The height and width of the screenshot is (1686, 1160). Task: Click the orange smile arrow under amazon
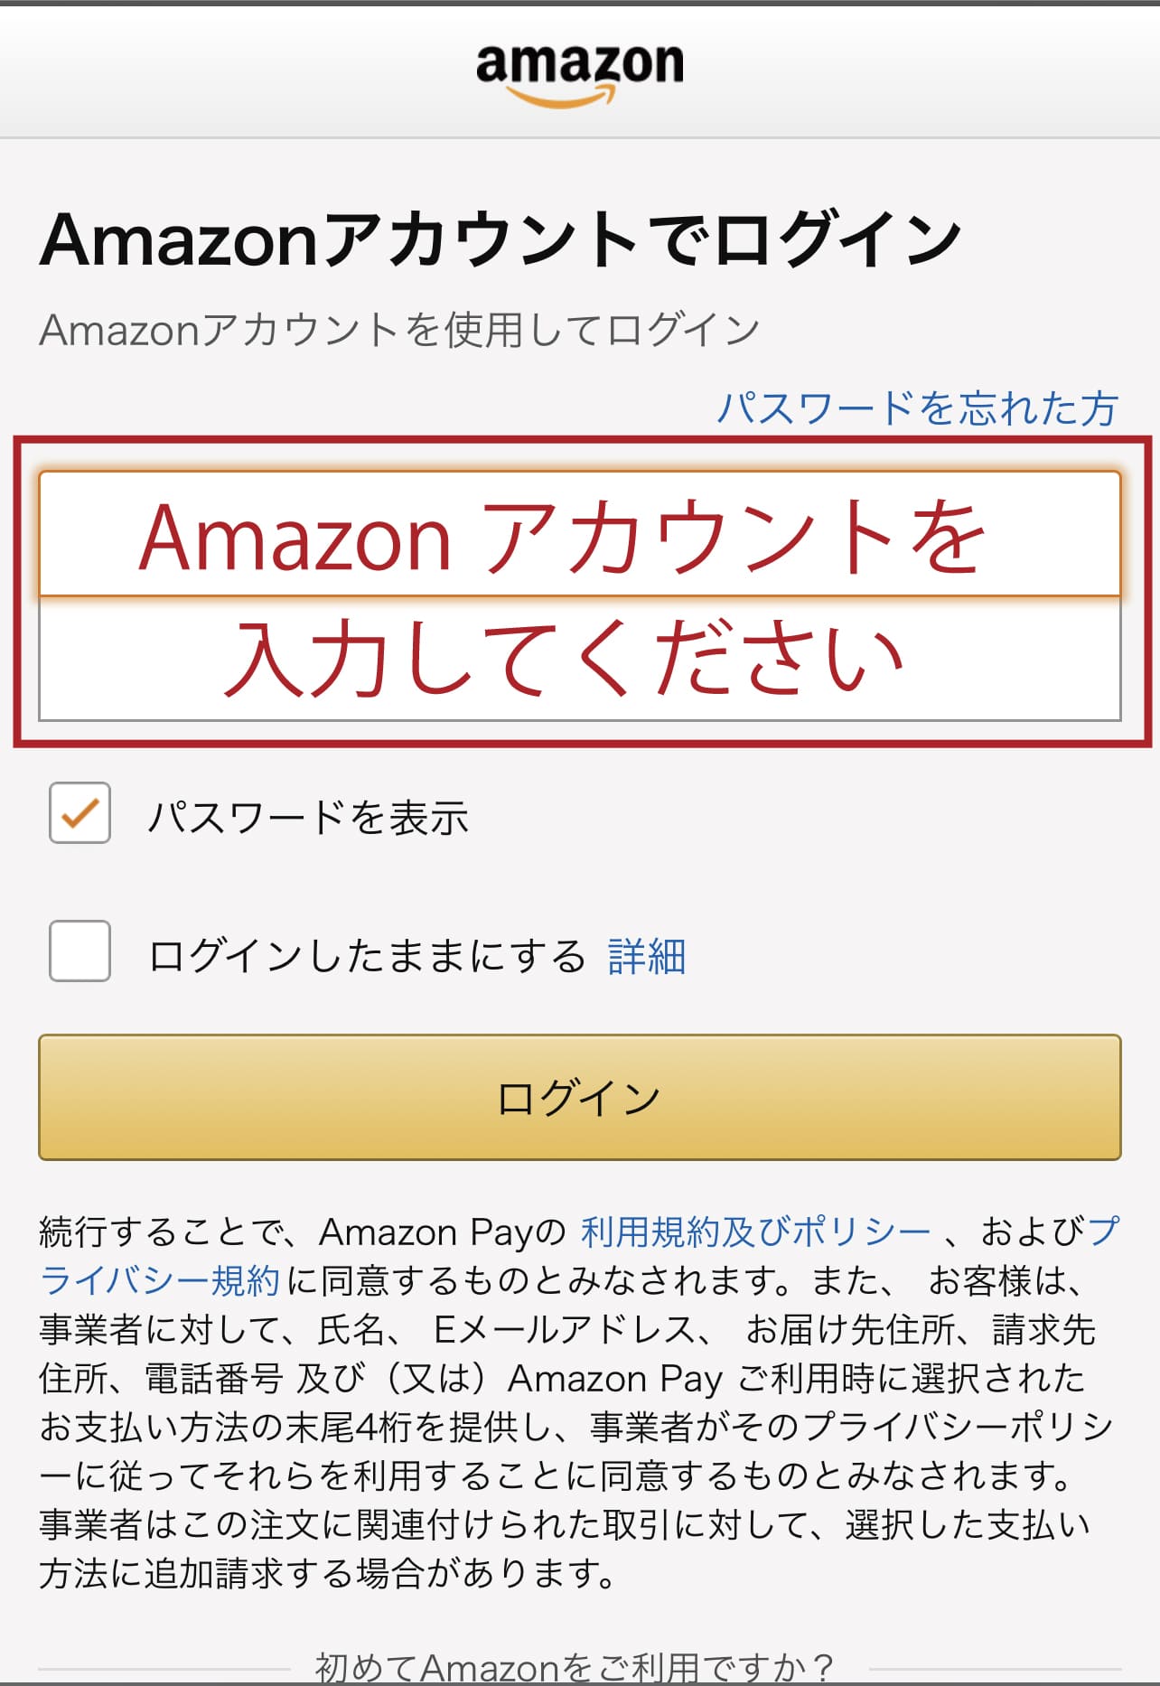(x=562, y=96)
